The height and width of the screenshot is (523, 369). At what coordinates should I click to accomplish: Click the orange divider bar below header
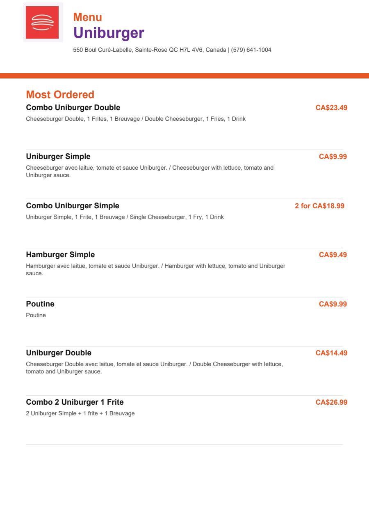184,76
